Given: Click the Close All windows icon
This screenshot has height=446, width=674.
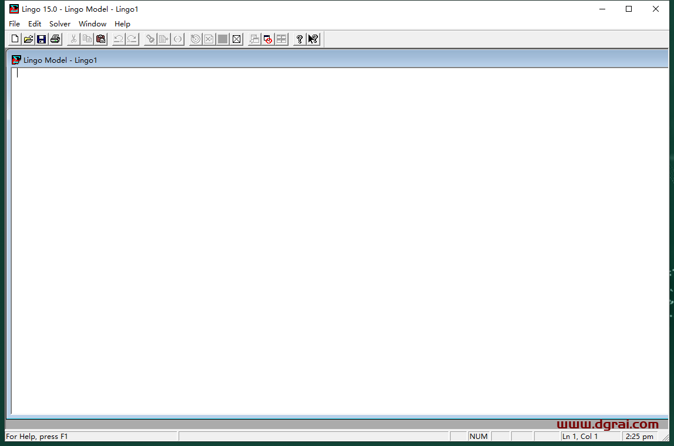Looking at the screenshot, I should (x=268, y=39).
